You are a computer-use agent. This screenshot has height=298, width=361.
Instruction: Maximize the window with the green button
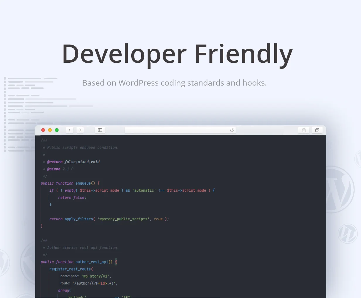(x=57, y=130)
